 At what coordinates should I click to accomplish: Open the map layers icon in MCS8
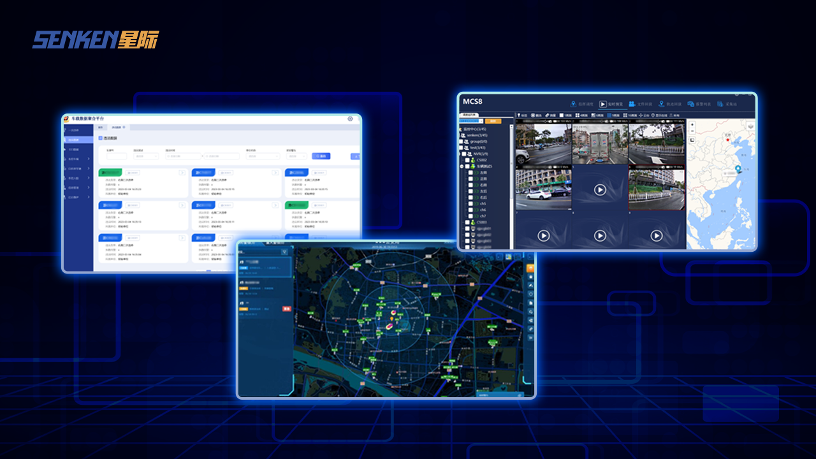coord(750,126)
